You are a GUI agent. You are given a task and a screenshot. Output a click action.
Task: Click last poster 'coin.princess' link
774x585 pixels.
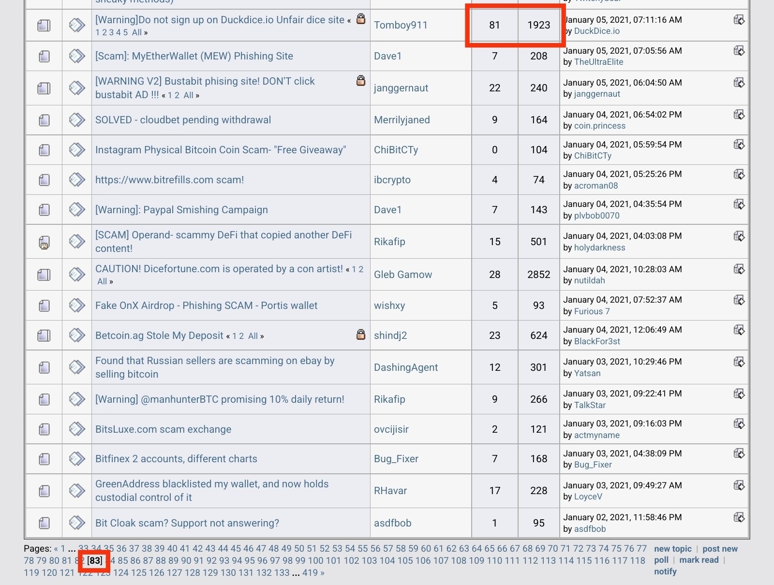pyautogui.click(x=599, y=126)
